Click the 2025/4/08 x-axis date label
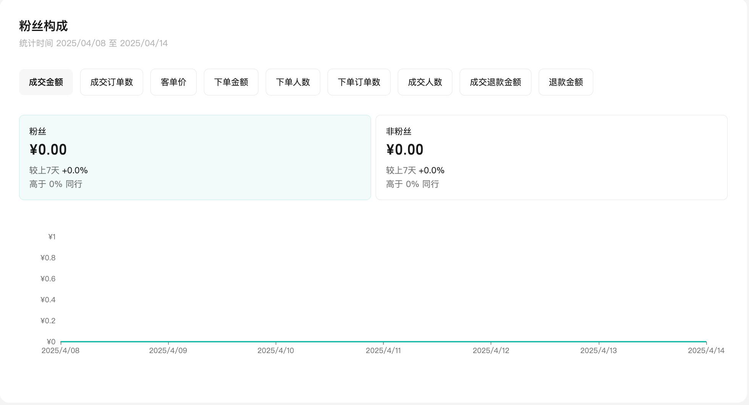 click(x=60, y=350)
